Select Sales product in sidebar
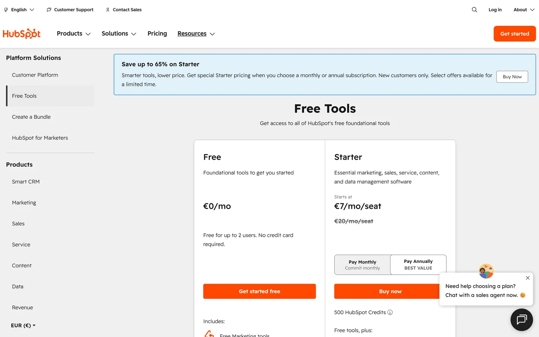The image size is (539, 337). (50, 224)
